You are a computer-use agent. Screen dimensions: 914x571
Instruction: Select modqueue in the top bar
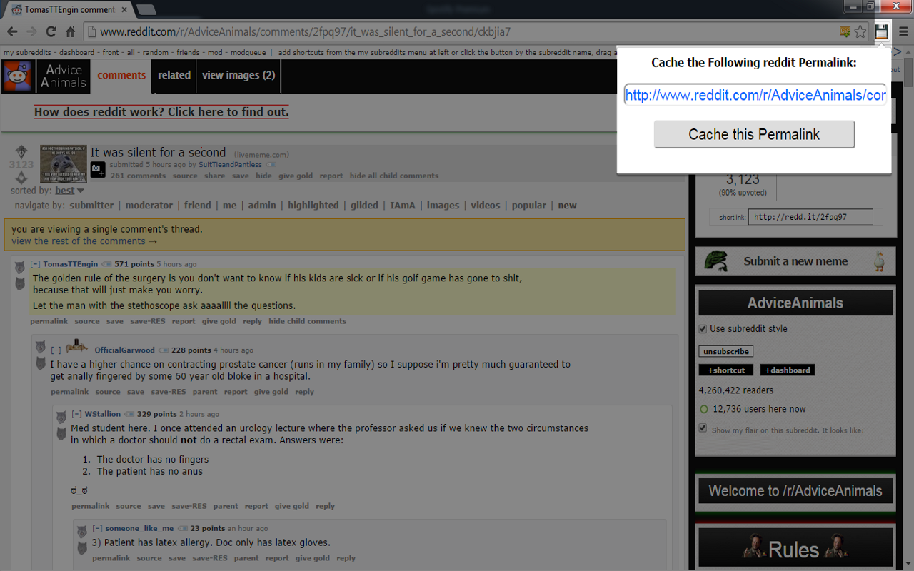pos(248,52)
